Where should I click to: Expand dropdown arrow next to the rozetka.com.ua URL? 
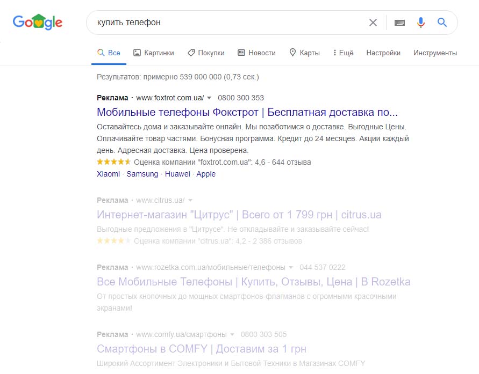click(x=291, y=267)
